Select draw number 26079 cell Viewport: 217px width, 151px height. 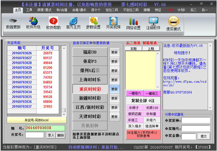[x=48, y=53]
